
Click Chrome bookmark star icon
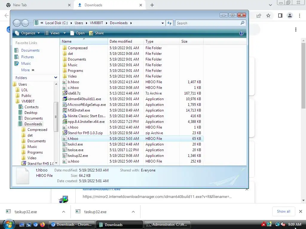(x=268, y=16)
